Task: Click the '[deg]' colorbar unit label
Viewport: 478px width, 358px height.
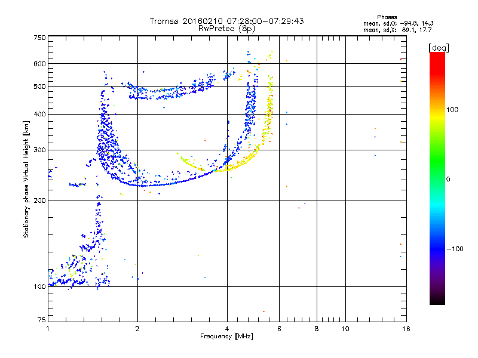Action: 439,48
